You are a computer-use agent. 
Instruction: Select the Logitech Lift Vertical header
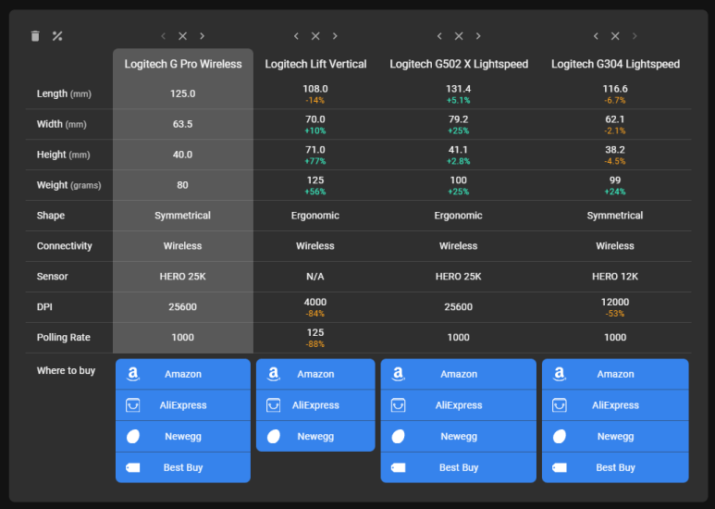(x=315, y=64)
